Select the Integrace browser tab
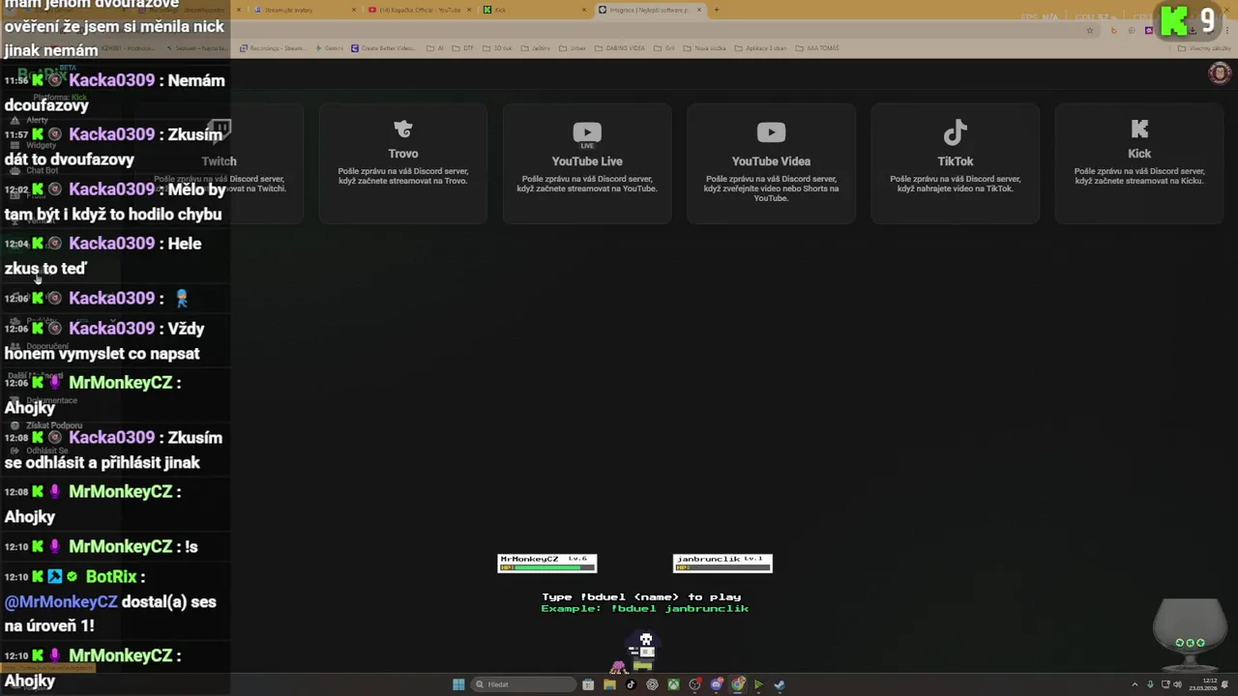 650,10
